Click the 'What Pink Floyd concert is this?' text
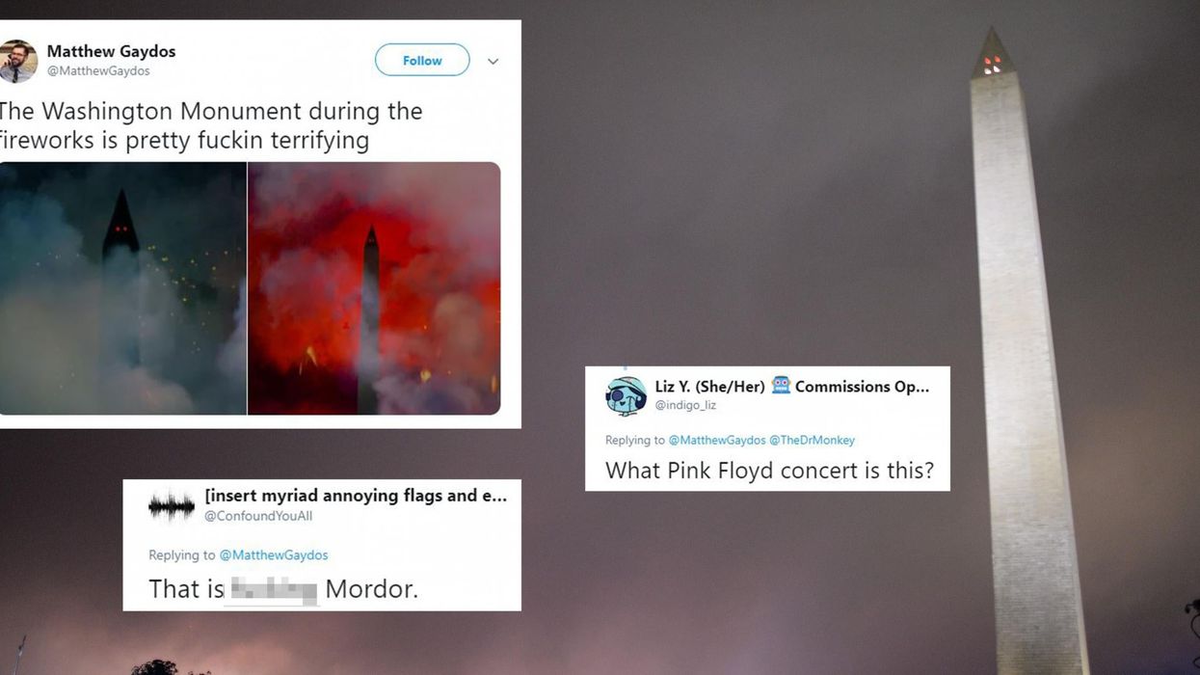This screenshot has height=675, width=1200. pos(769,471)
